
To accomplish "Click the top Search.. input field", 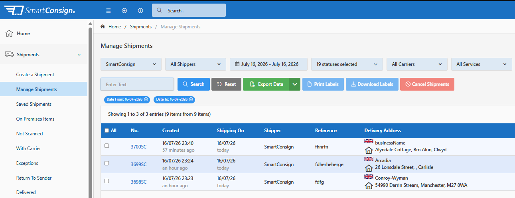I will 189,10.
